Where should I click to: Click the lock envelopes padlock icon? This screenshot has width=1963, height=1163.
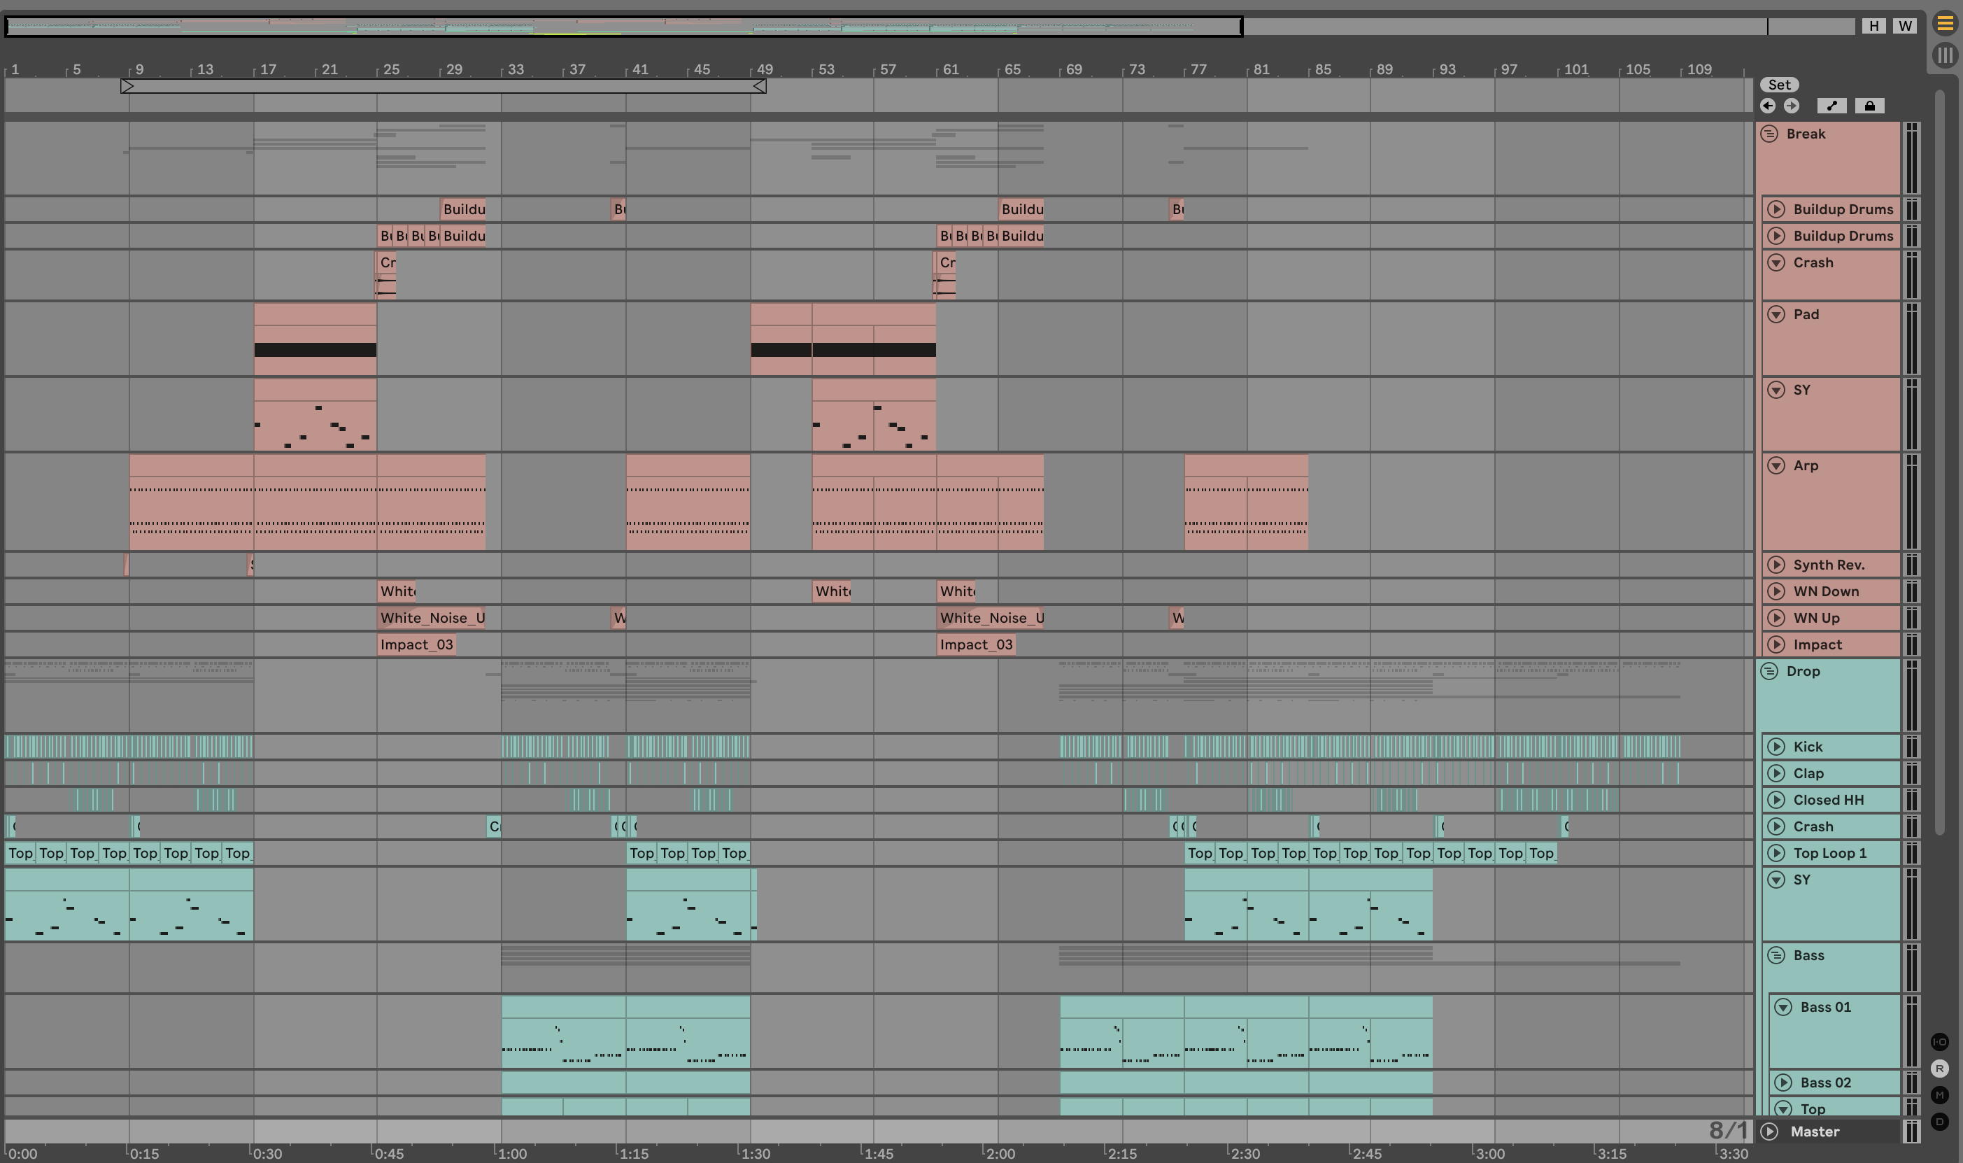1869,106
